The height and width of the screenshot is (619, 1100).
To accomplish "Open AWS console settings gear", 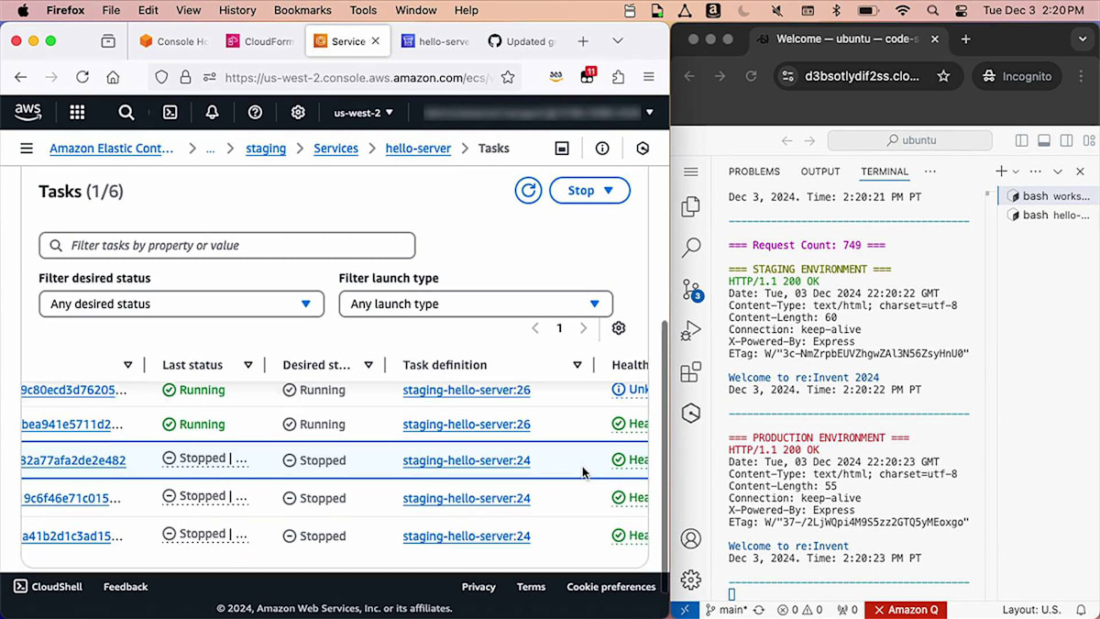I will (x=298, y=112).
